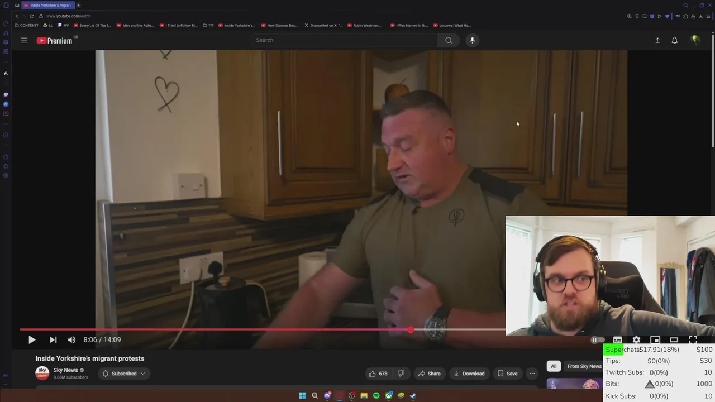Click the heart bookmark icon in toolbar
715x402 pixels.
pos(667,16)
